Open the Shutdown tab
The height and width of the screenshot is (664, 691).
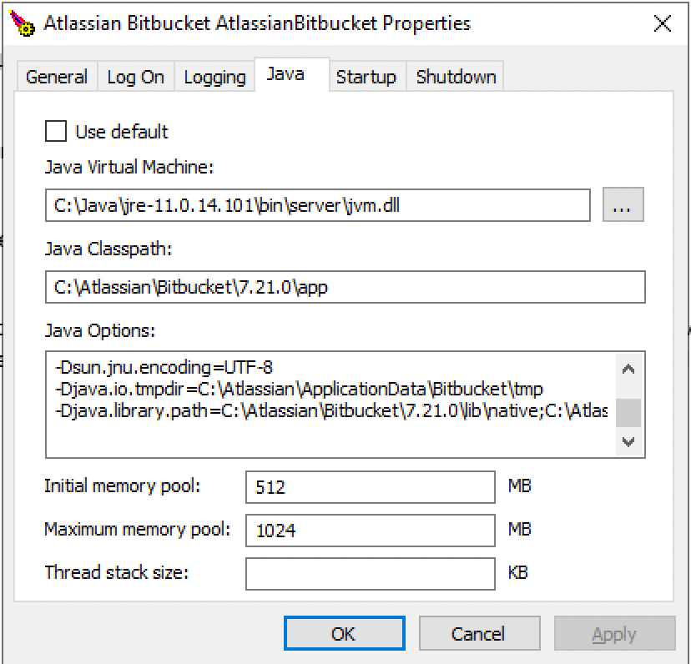pyautogui.click(x=456, y=77)
